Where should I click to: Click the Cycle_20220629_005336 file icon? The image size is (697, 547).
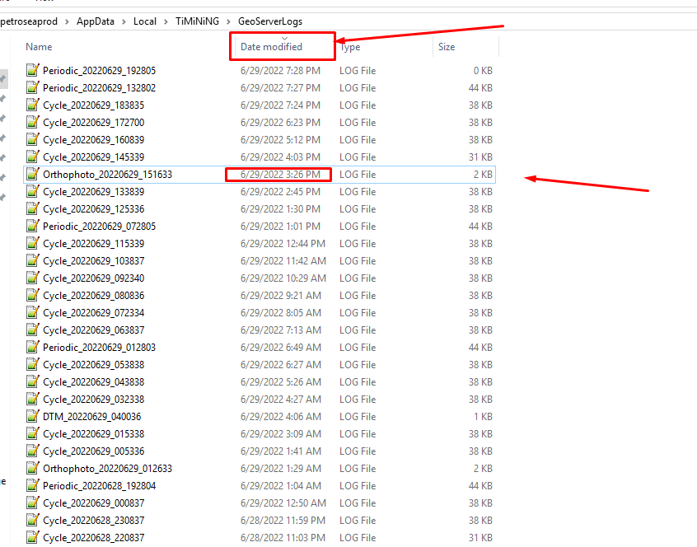(33, 451)
